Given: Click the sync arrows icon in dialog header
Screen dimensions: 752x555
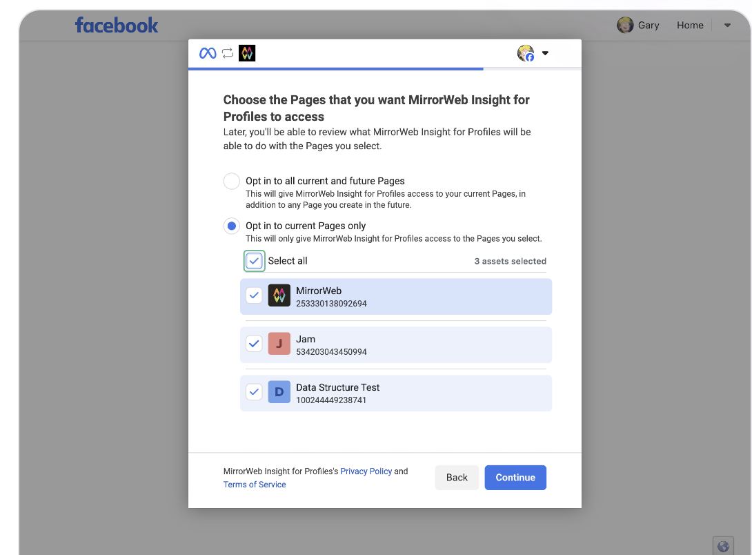Looking at the screenshot, I should point(228,53).
